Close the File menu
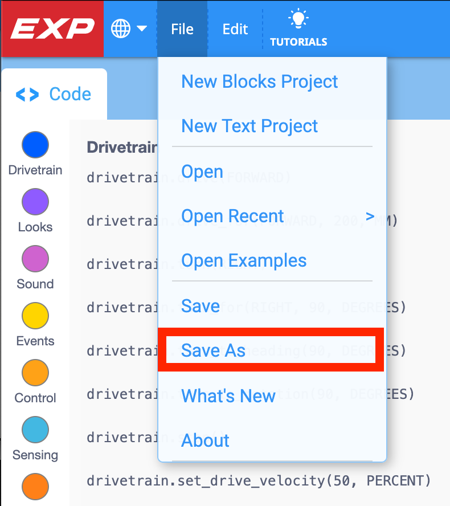This screenshot has width=450, height=506. click(x=182, y=29)
